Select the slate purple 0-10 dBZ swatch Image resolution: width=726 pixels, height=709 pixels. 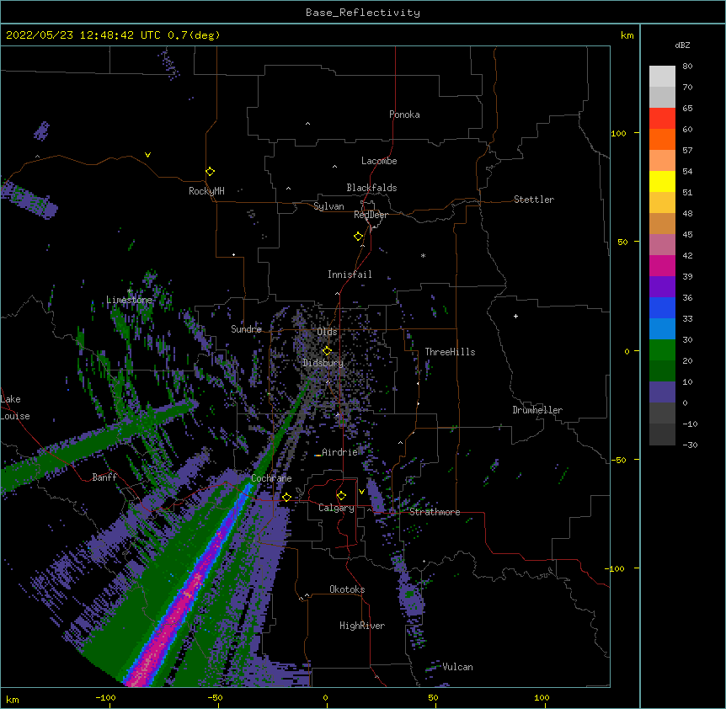pyautogui.click(x=662, y=392)
